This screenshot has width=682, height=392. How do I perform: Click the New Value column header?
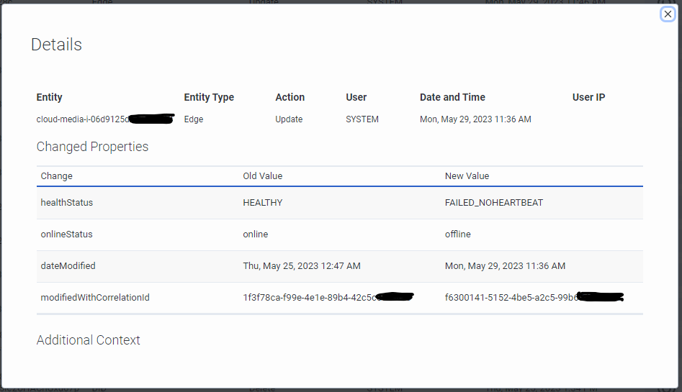467,176
